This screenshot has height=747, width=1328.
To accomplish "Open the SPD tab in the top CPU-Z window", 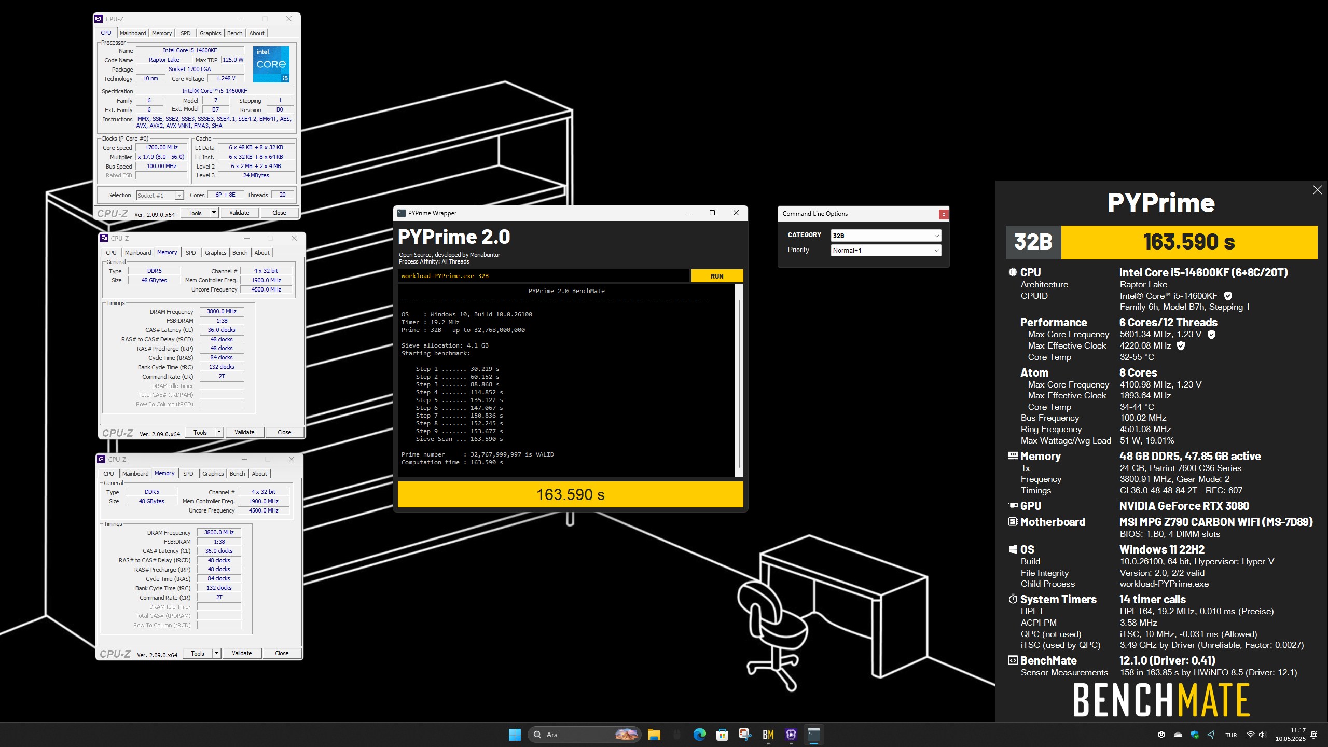I will [x=185, y=33].
